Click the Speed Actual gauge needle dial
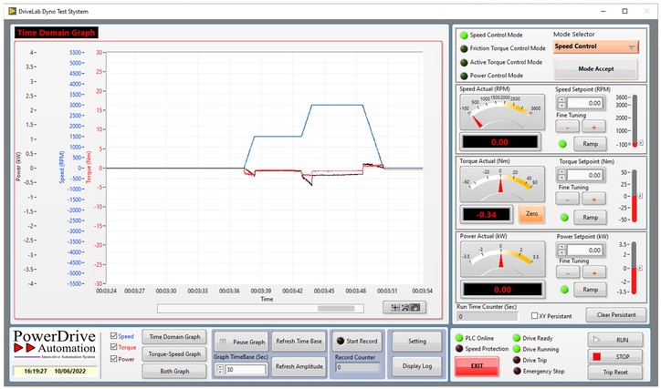This screenshot has height=389, width=661. pyautogui.click(x=502, y=112)
